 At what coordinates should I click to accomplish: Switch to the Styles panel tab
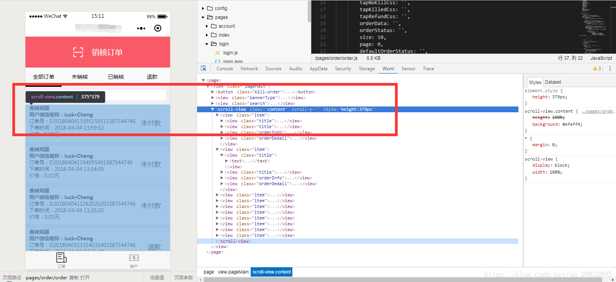click(x=535, y=82)
